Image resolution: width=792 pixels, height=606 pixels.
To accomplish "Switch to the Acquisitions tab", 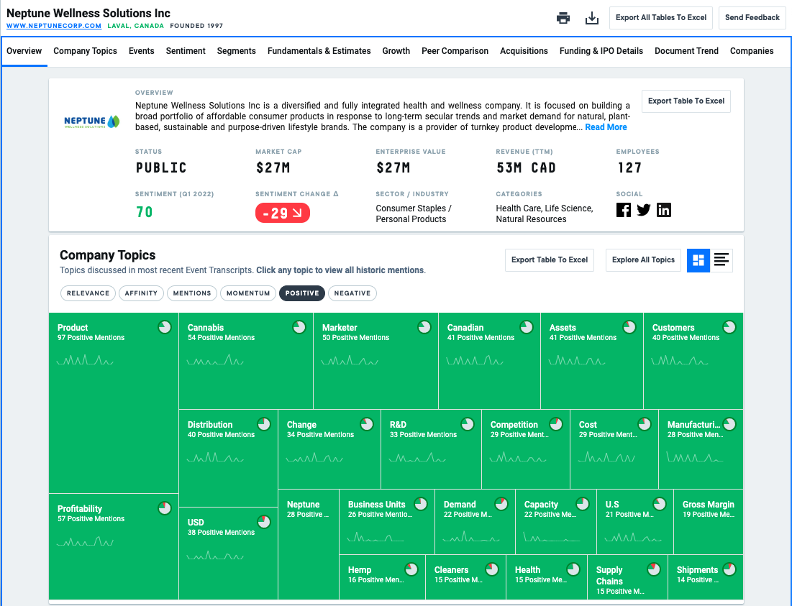I will [x=524, y=51].
